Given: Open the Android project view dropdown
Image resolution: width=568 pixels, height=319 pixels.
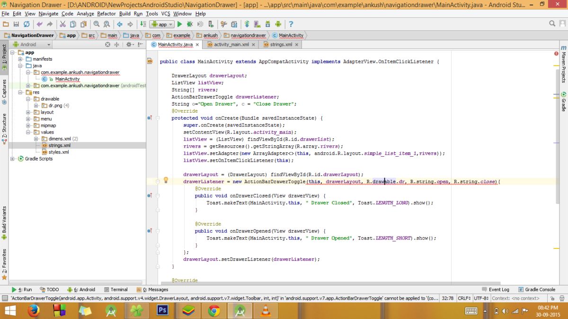Looking at the screenshot, I should tap(32, 44).
